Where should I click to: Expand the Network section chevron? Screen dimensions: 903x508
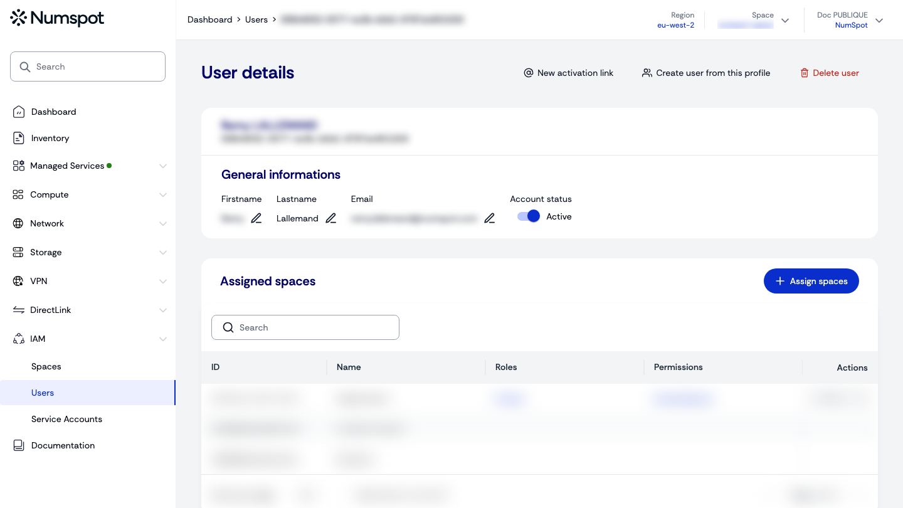click(163, 224)
